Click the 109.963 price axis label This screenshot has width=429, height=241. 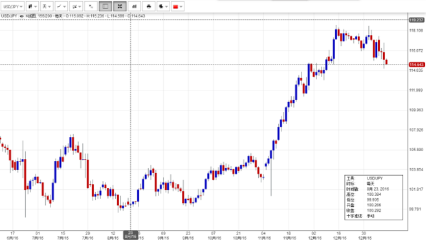416,110
